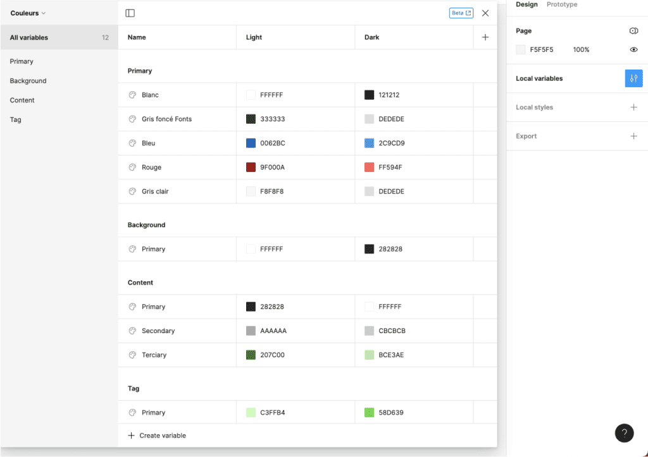
Task: Select the Terciary variable name
Action: pyautogui.click(x=154, y=355)
